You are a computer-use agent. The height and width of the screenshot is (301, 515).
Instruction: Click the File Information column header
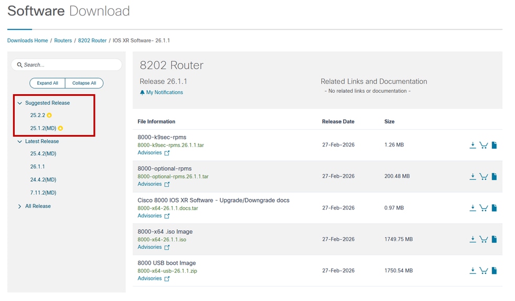point(156,121)
